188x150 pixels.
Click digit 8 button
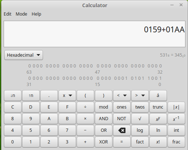(13, 119)
